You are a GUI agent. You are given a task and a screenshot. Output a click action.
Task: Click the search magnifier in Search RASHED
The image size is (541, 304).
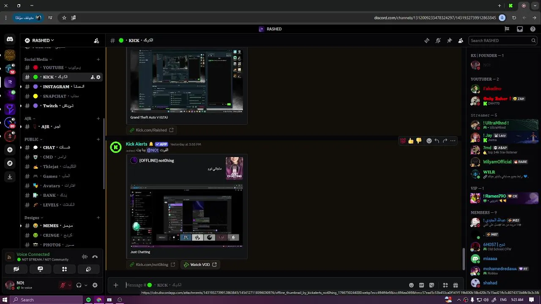pos(533,41)
